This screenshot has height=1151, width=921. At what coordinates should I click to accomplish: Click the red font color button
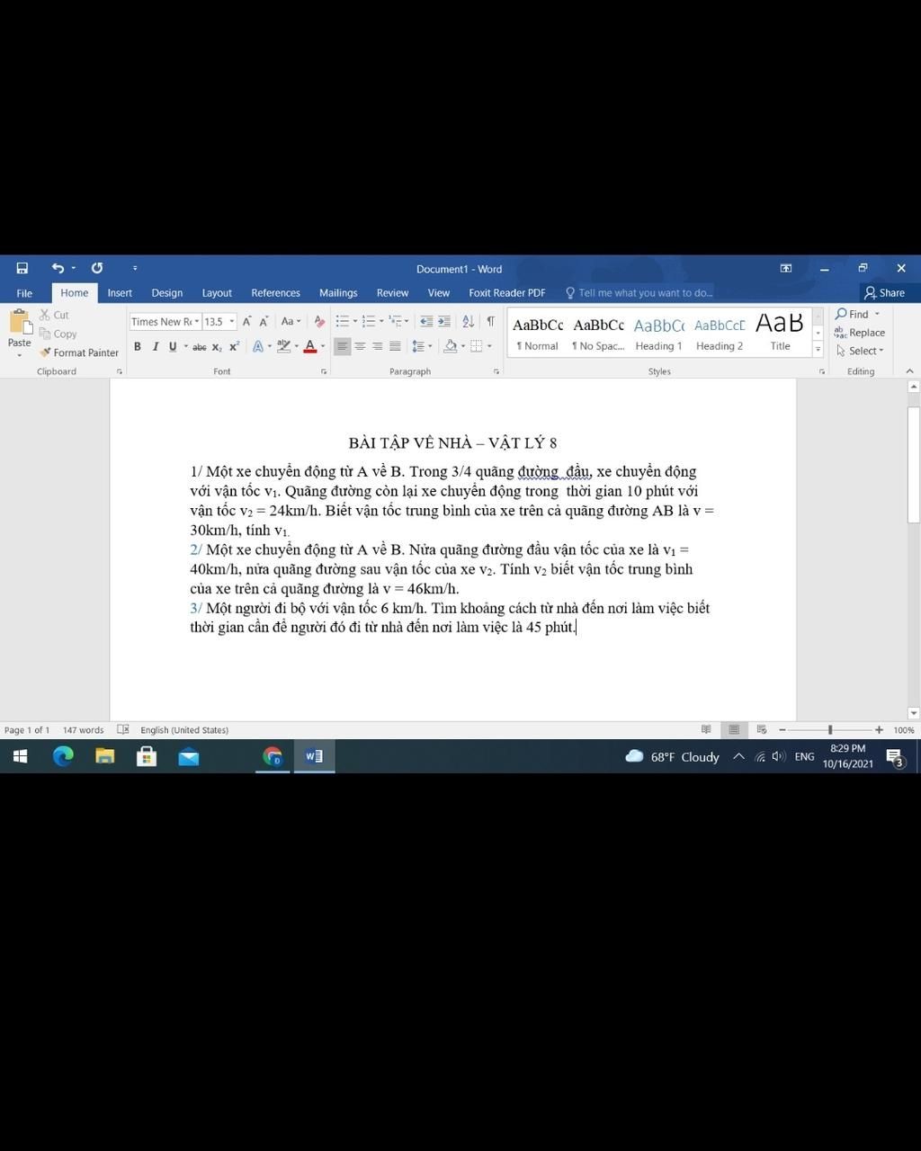310,346
